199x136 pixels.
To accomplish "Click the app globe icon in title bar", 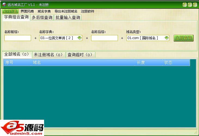I will coord(4,5).
